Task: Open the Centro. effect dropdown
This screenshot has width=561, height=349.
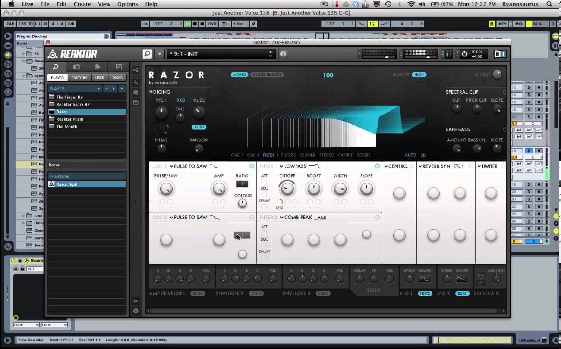Action: [396, 166]
